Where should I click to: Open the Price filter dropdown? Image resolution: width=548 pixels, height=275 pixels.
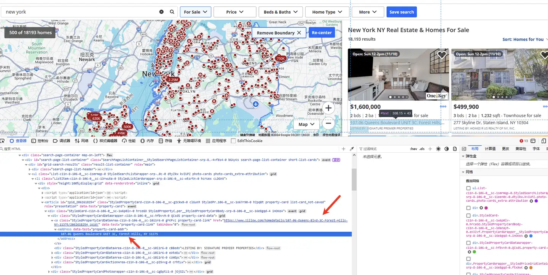pyautogui.click(x=235, y=12)
